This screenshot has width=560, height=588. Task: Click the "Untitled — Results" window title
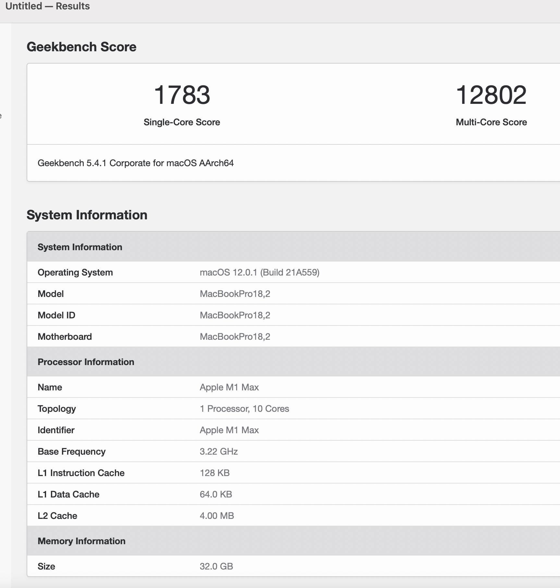coord(48,6)
